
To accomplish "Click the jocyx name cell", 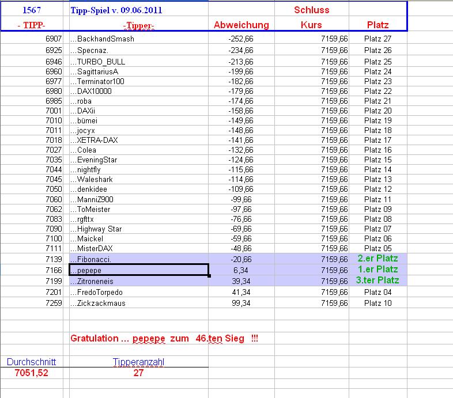I will [x=139, y=130].
